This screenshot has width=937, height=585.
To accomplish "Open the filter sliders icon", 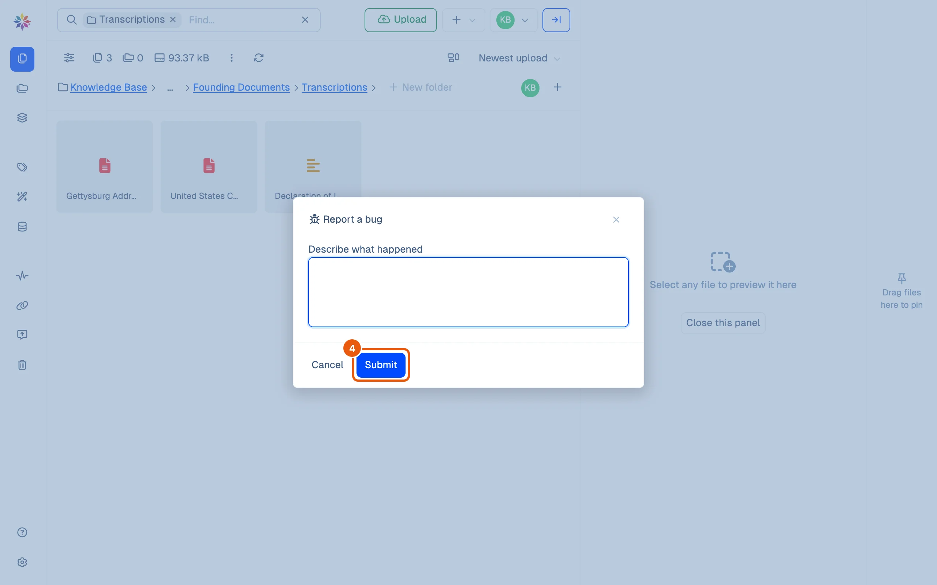I will pos(69,58).
